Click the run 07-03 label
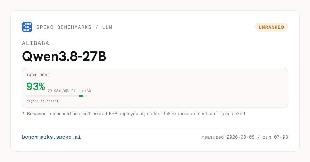The height and width of the screenshot is (162, 310). 275,137
